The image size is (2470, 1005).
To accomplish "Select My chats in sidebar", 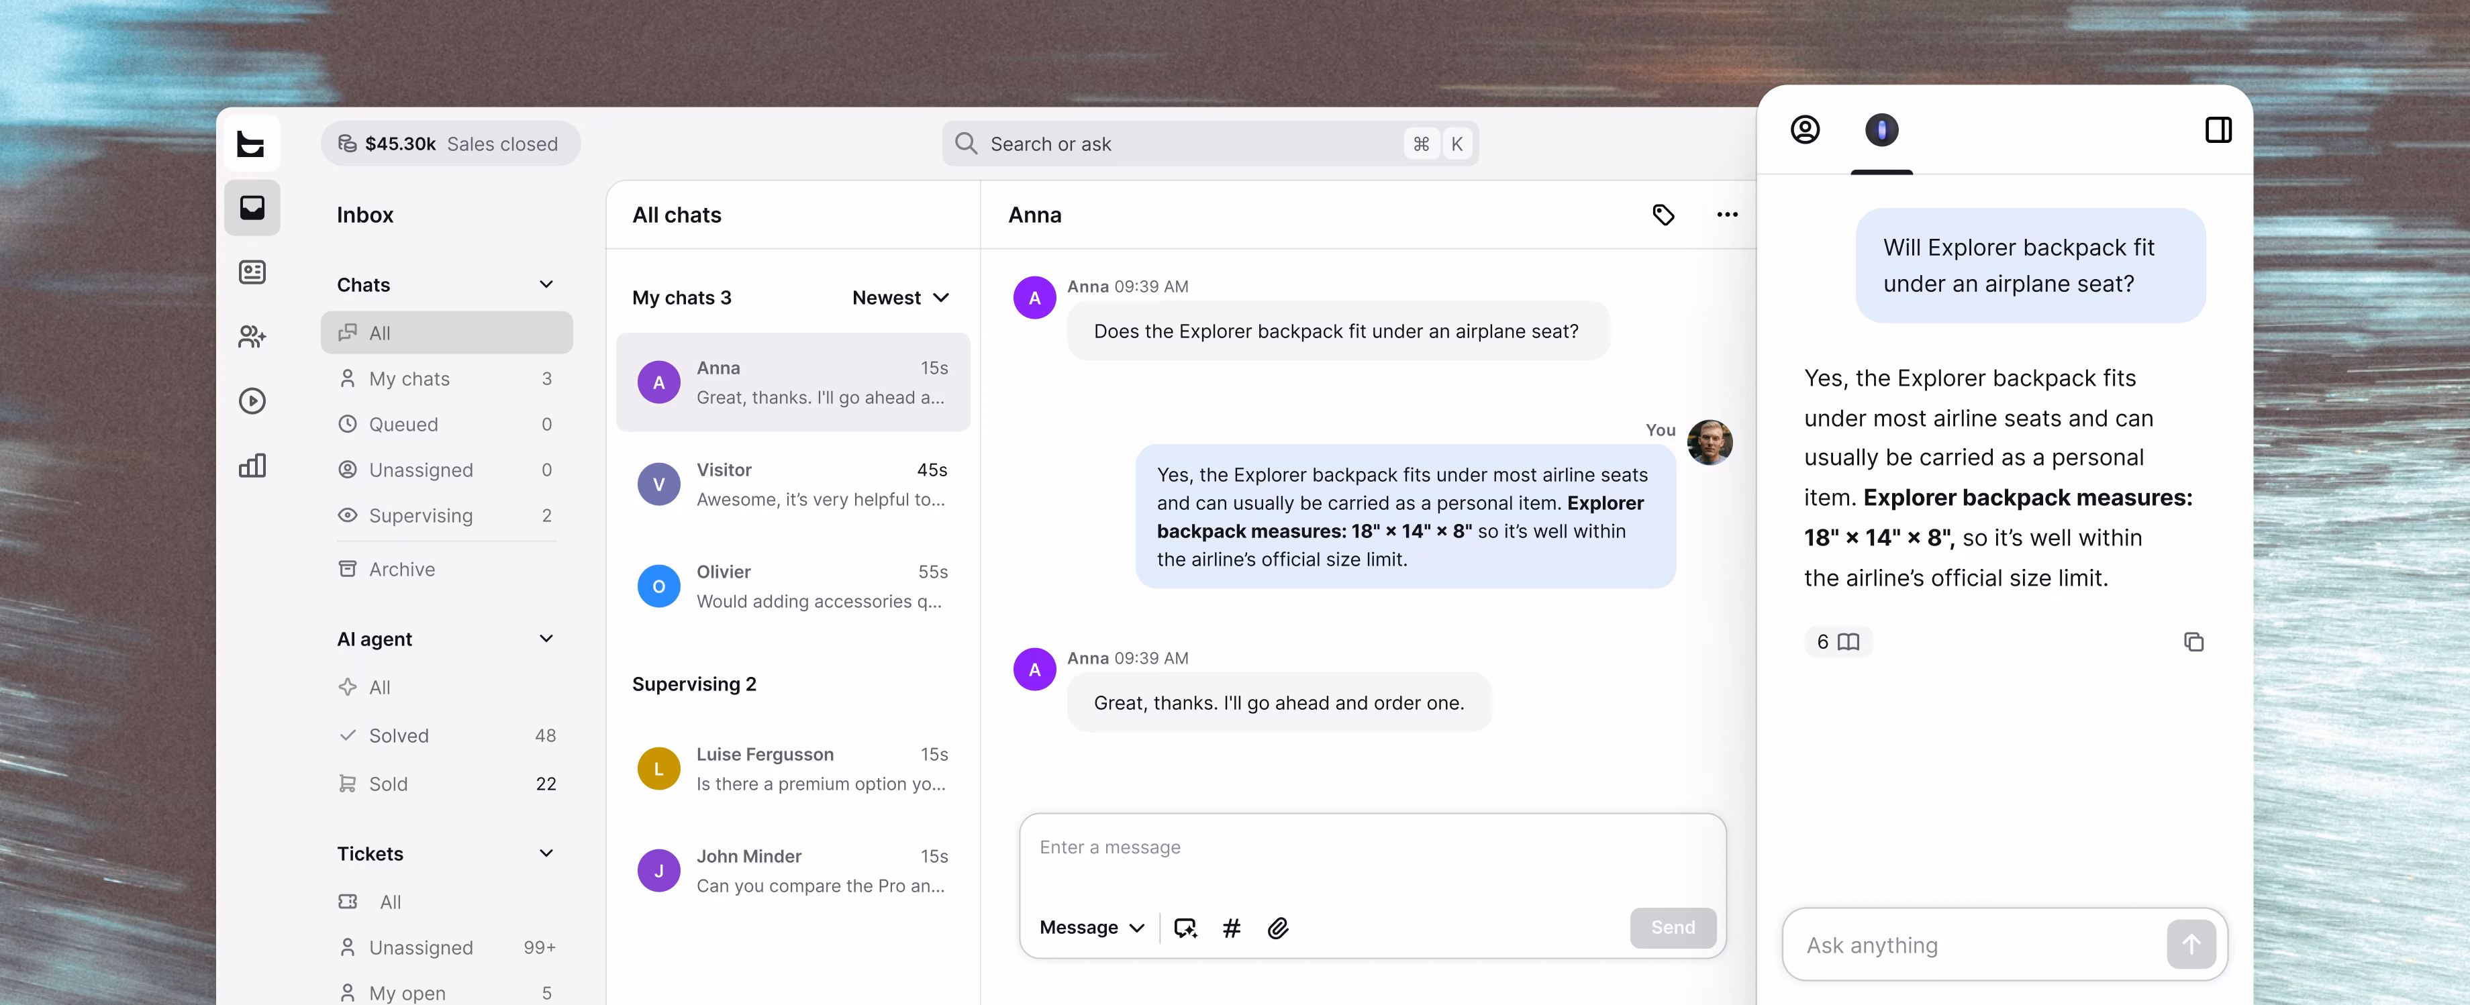I will [447, 378].
